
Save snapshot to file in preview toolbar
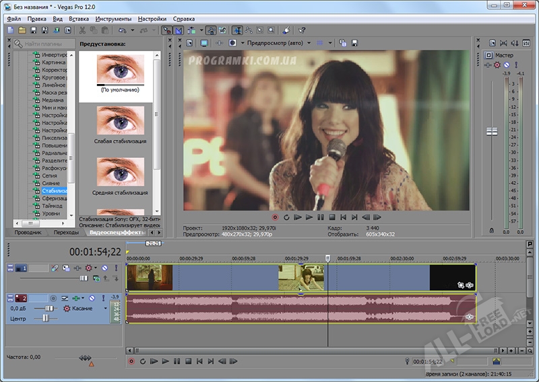[x=354, y=42]
